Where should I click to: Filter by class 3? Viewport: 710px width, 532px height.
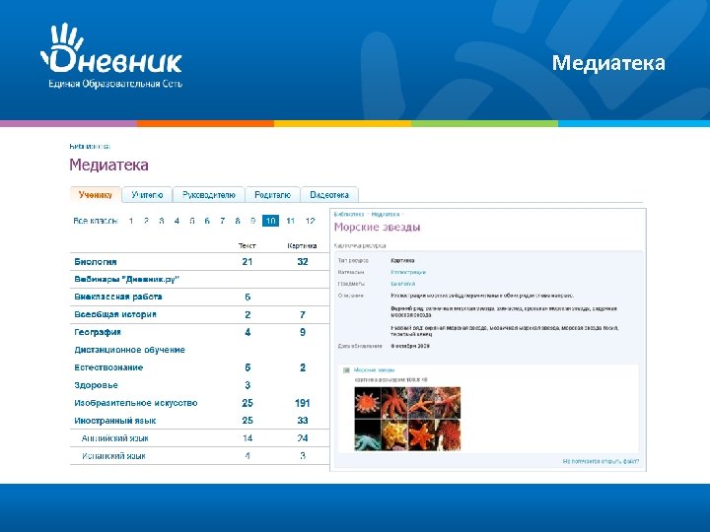(161, 221)
